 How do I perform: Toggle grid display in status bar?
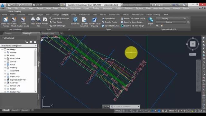[x=124, y=111]
